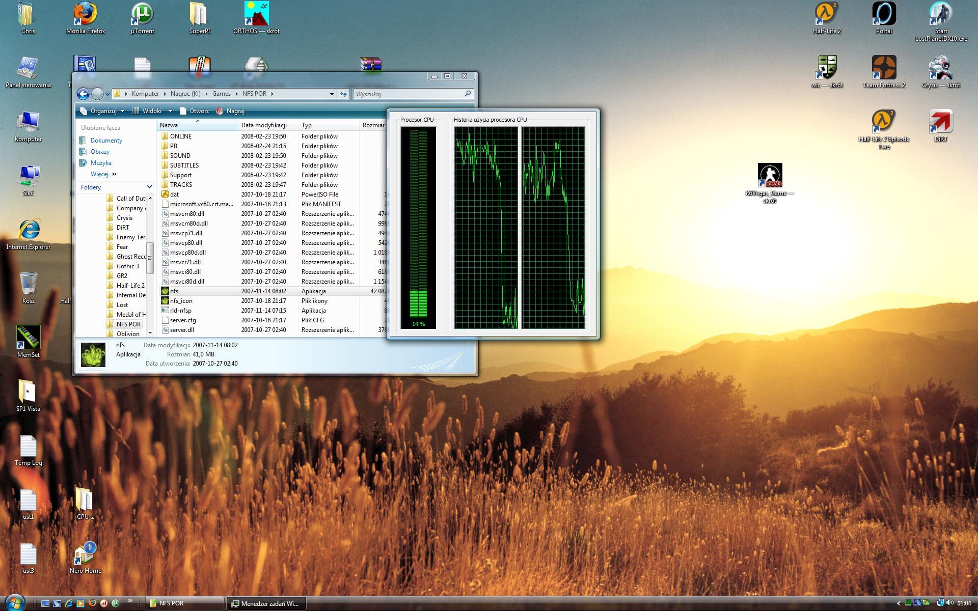Click the folder tree vertical scrollbar
978x611 pixels.
pos(150,258)
